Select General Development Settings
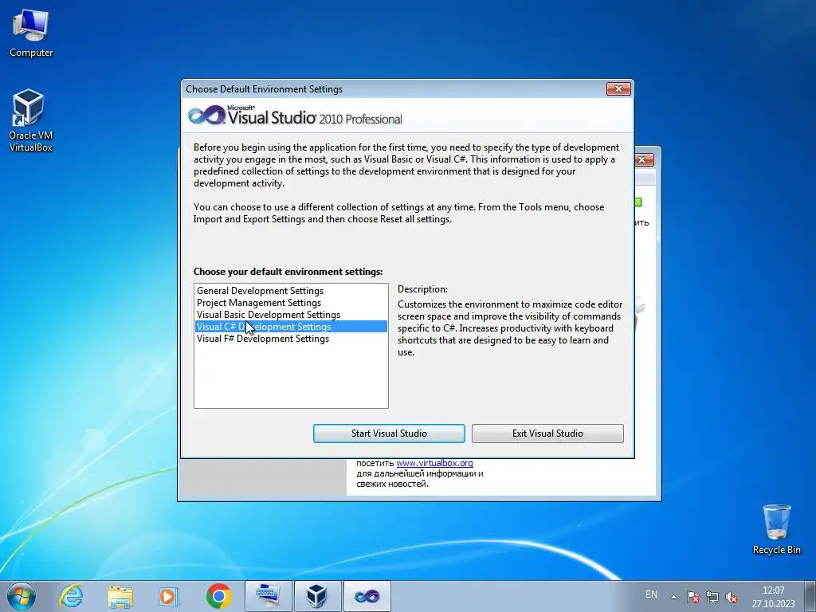Viewport: 816px width, 612px height. [291, 291]
